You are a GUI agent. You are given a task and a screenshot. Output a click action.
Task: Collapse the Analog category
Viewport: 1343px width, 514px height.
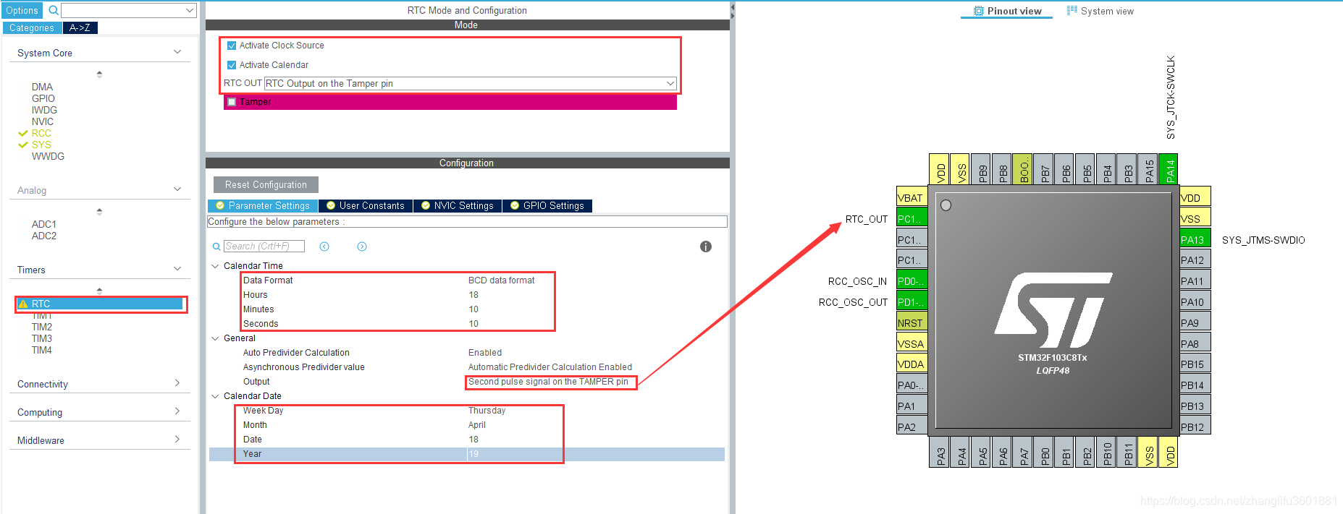pos(177,189)
